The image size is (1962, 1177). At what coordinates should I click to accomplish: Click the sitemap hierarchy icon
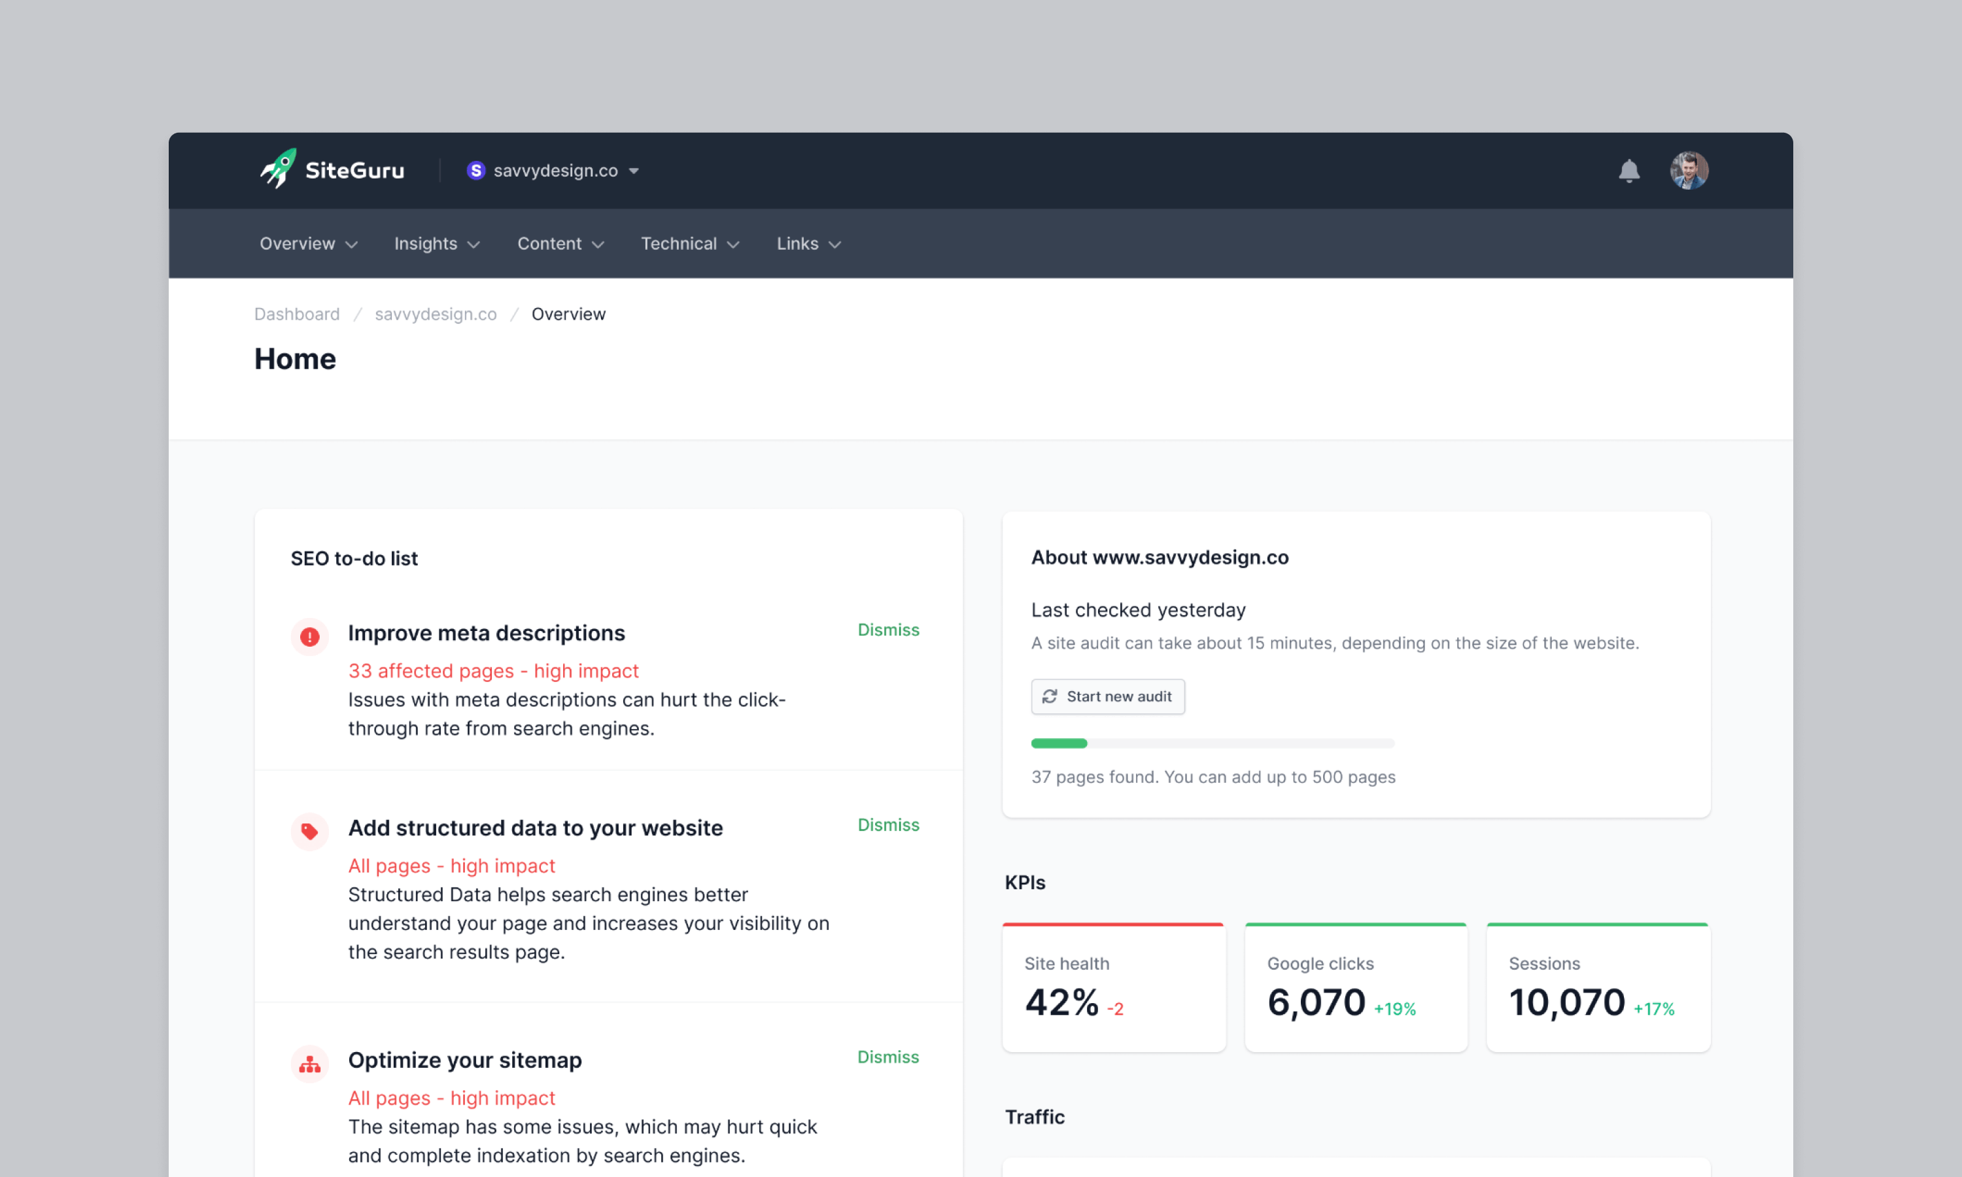coord(309,1065)
